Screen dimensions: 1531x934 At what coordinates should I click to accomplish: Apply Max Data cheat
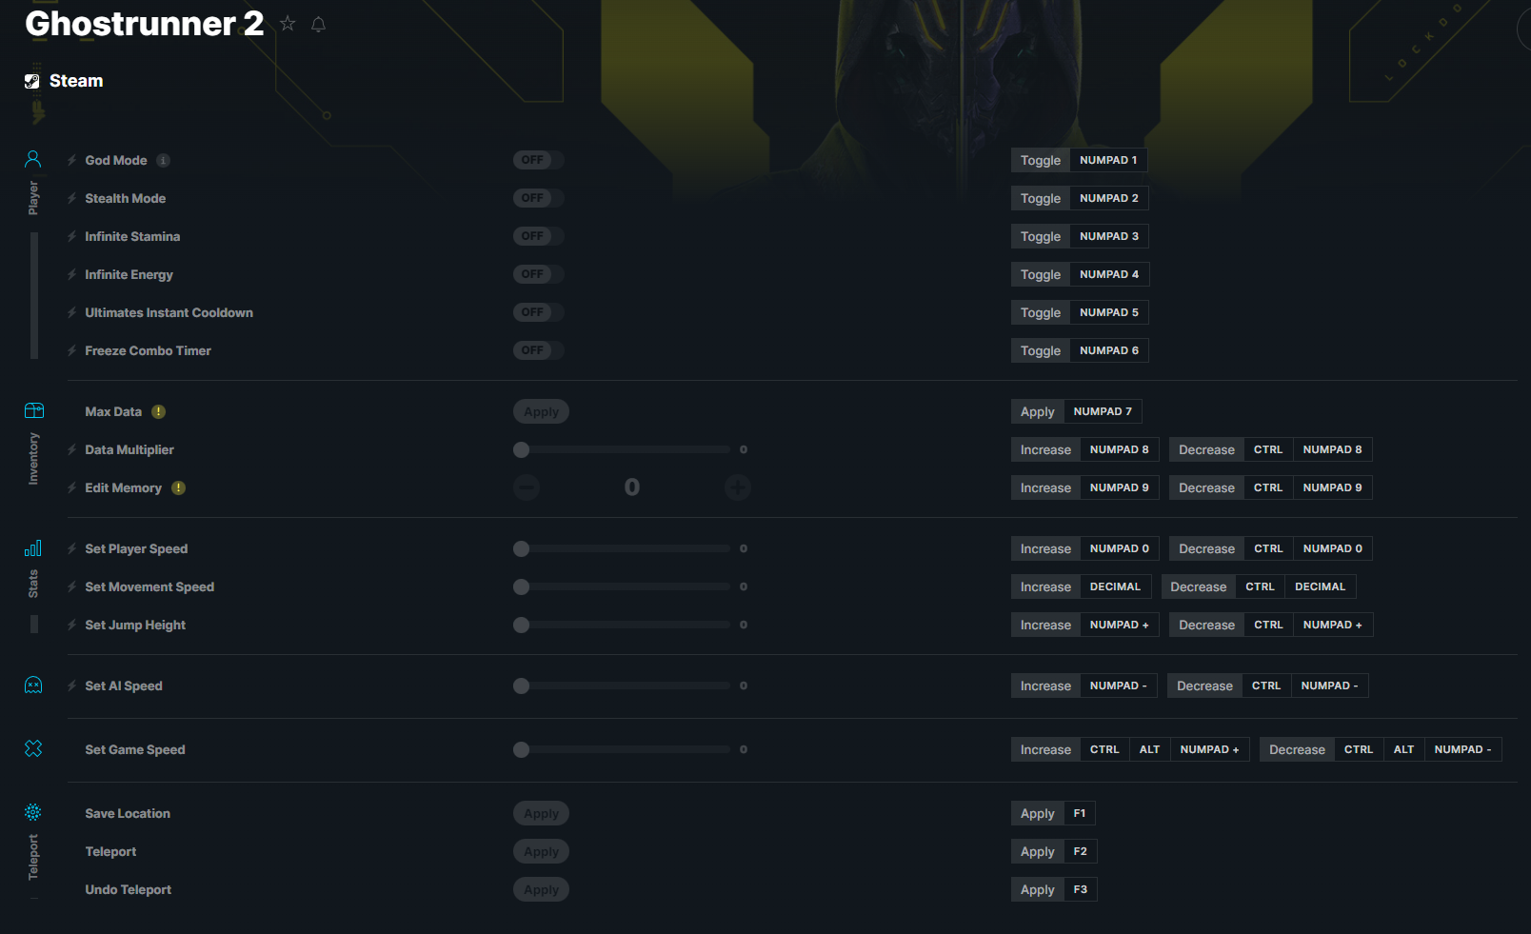tap(541, 411)
